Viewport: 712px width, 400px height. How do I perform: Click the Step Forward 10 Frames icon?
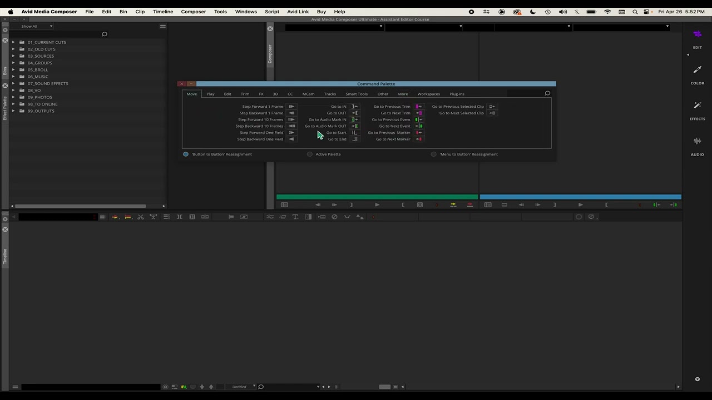[x=291, y=119]
